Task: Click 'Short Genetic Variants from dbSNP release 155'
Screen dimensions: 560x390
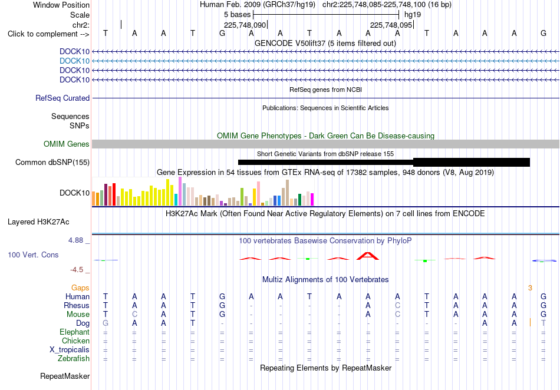Action: 325,154
